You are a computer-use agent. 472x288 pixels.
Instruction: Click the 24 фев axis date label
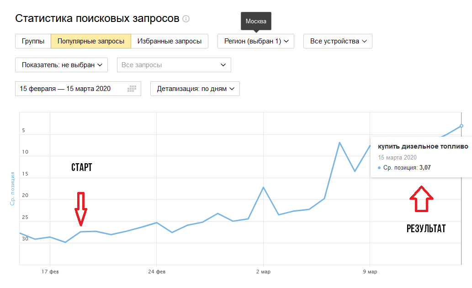click(x=157, y=272)
